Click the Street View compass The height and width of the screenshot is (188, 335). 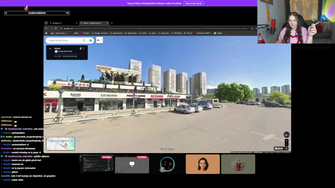point(287,135)
